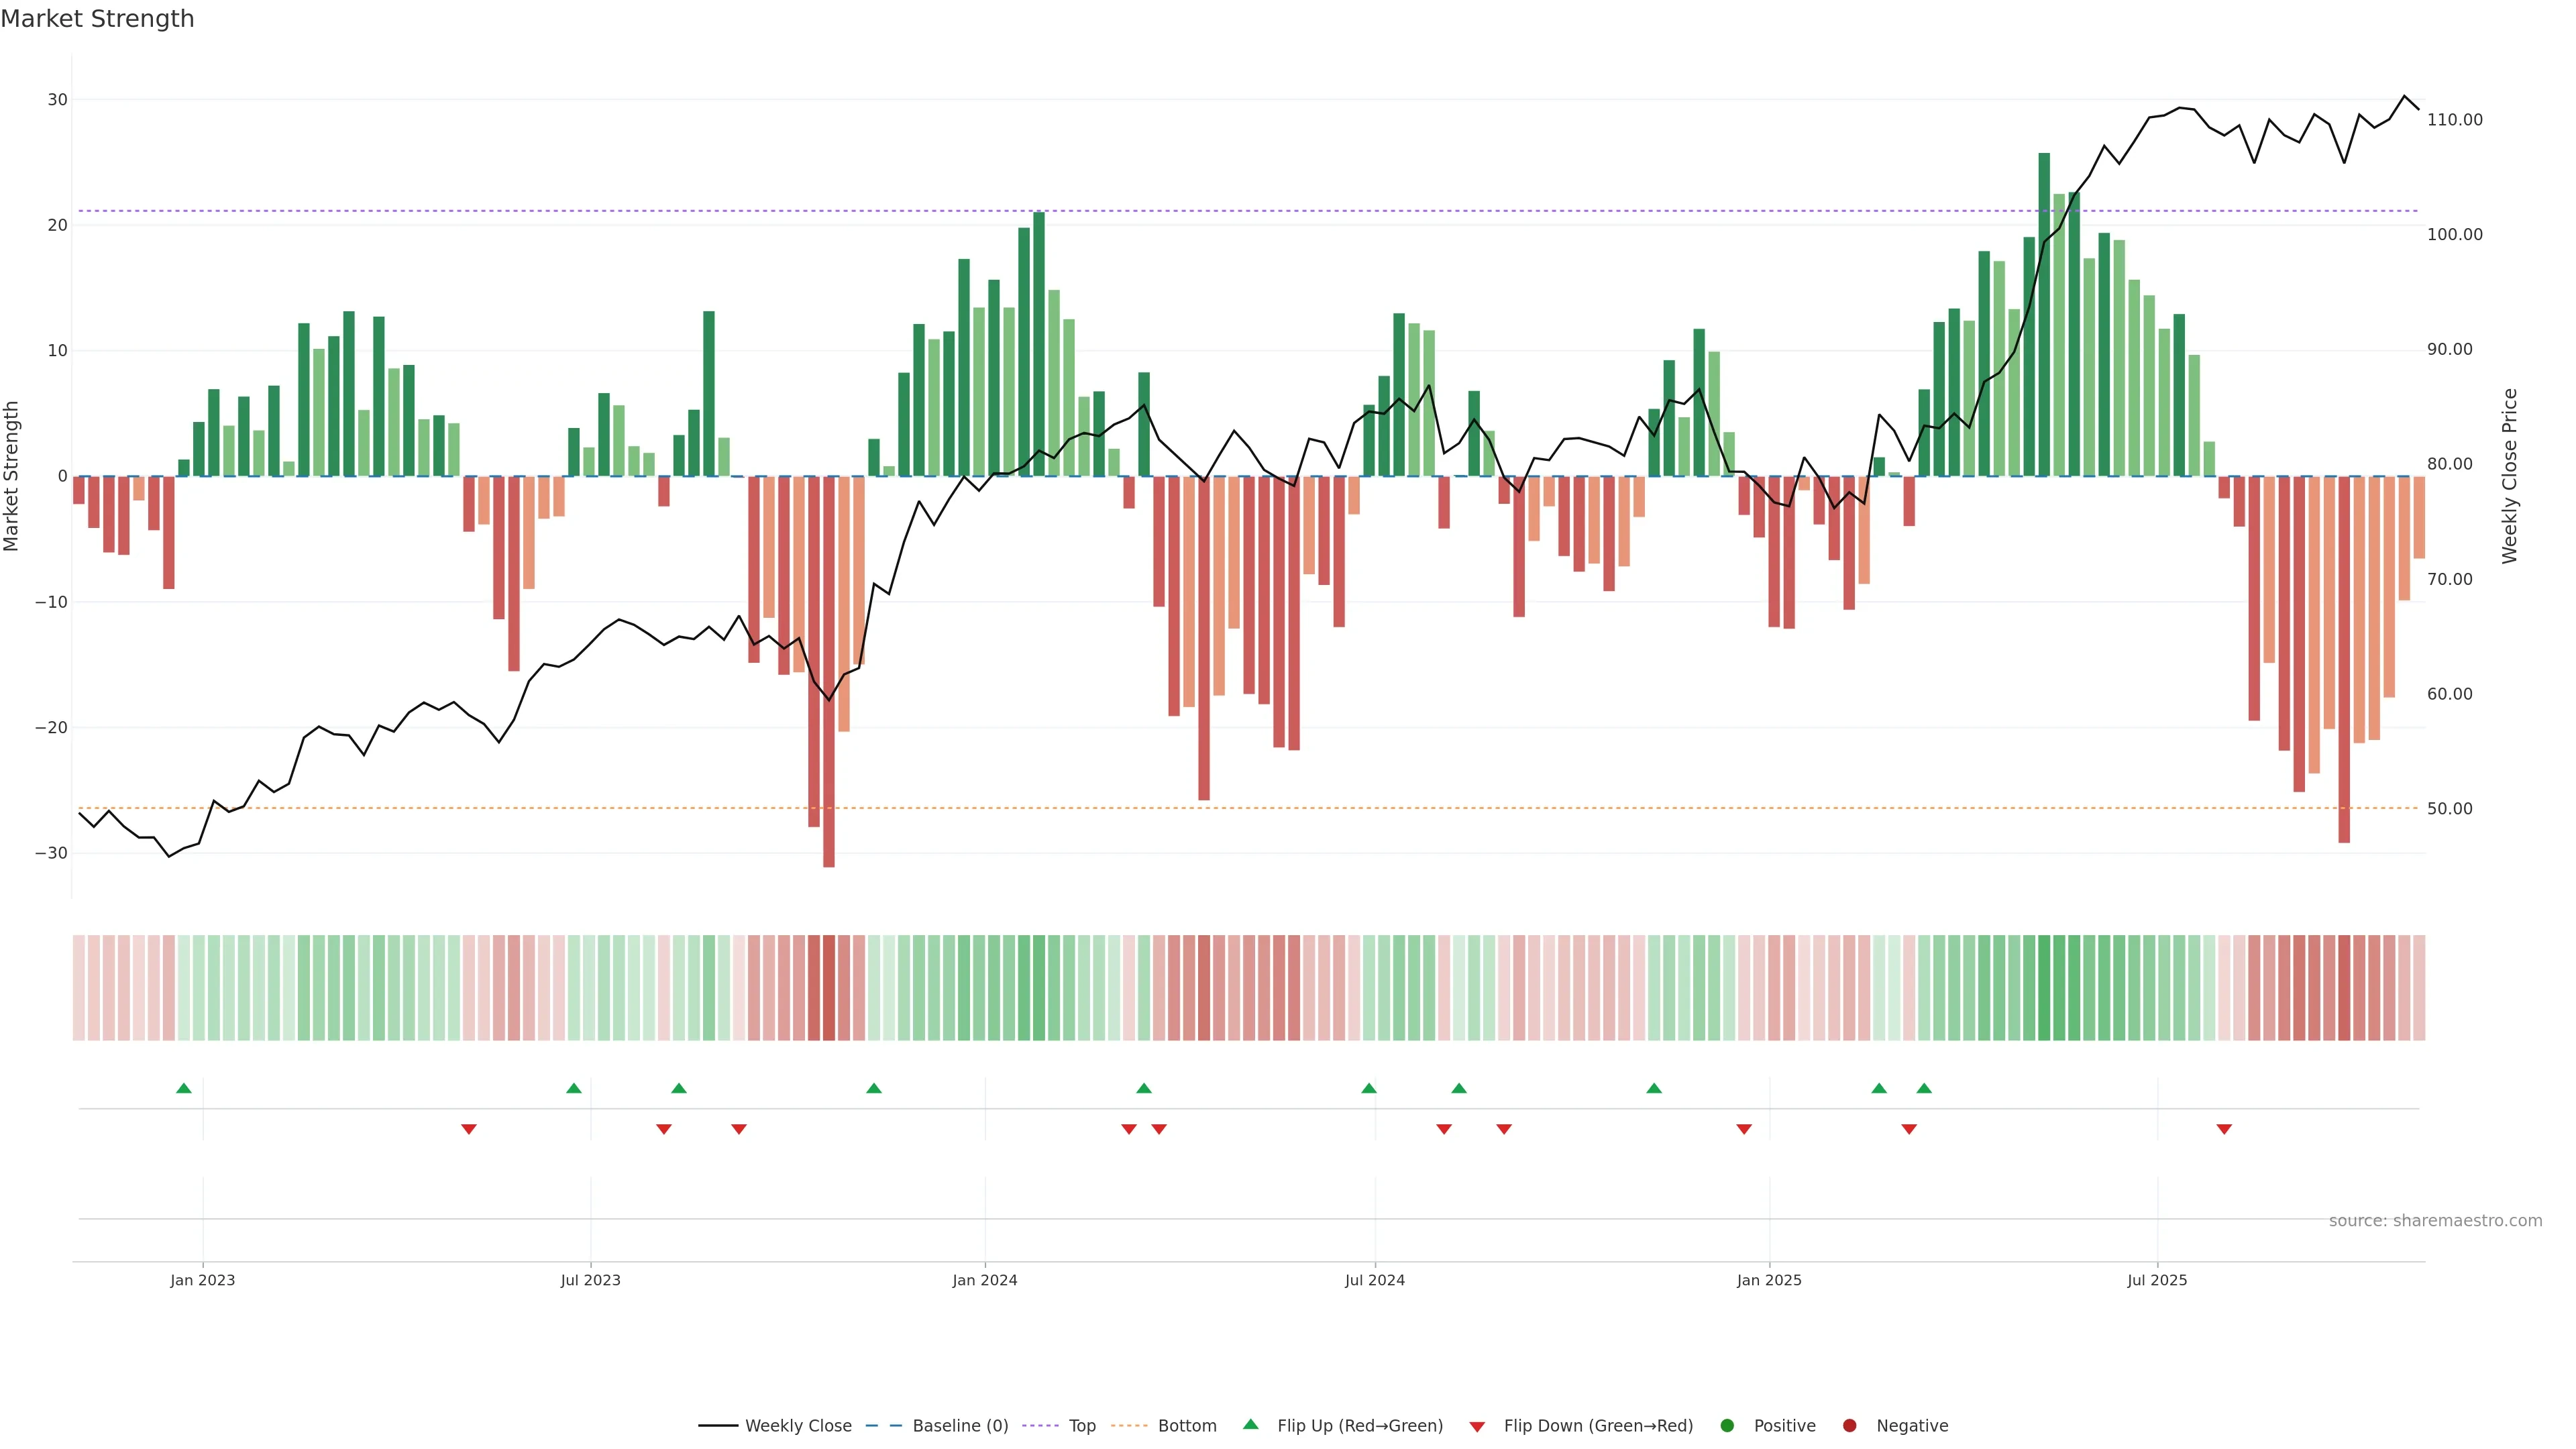
Task: Click the Market Strength vertical axis title
Action: 12,476
